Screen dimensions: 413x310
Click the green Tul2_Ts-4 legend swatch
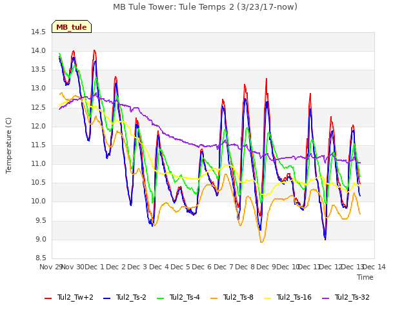(x=161, y=298)
